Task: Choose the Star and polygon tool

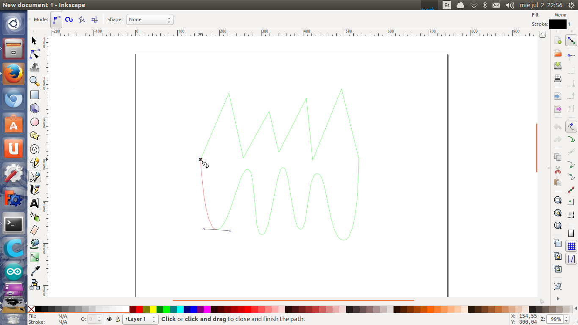Action: click(35, 135)
